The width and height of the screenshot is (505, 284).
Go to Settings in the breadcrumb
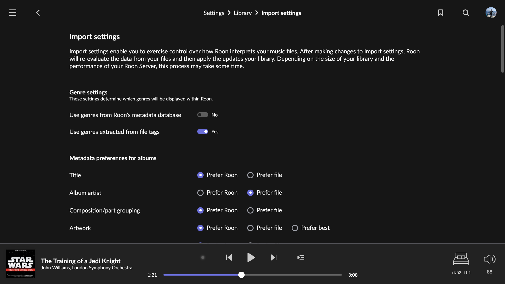click(x=214, y=13)
